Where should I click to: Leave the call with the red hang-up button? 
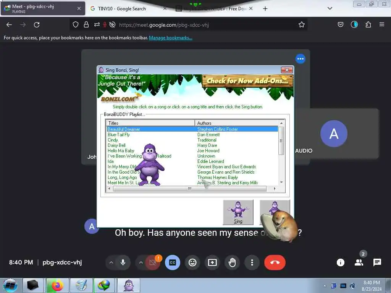point(275,262)
